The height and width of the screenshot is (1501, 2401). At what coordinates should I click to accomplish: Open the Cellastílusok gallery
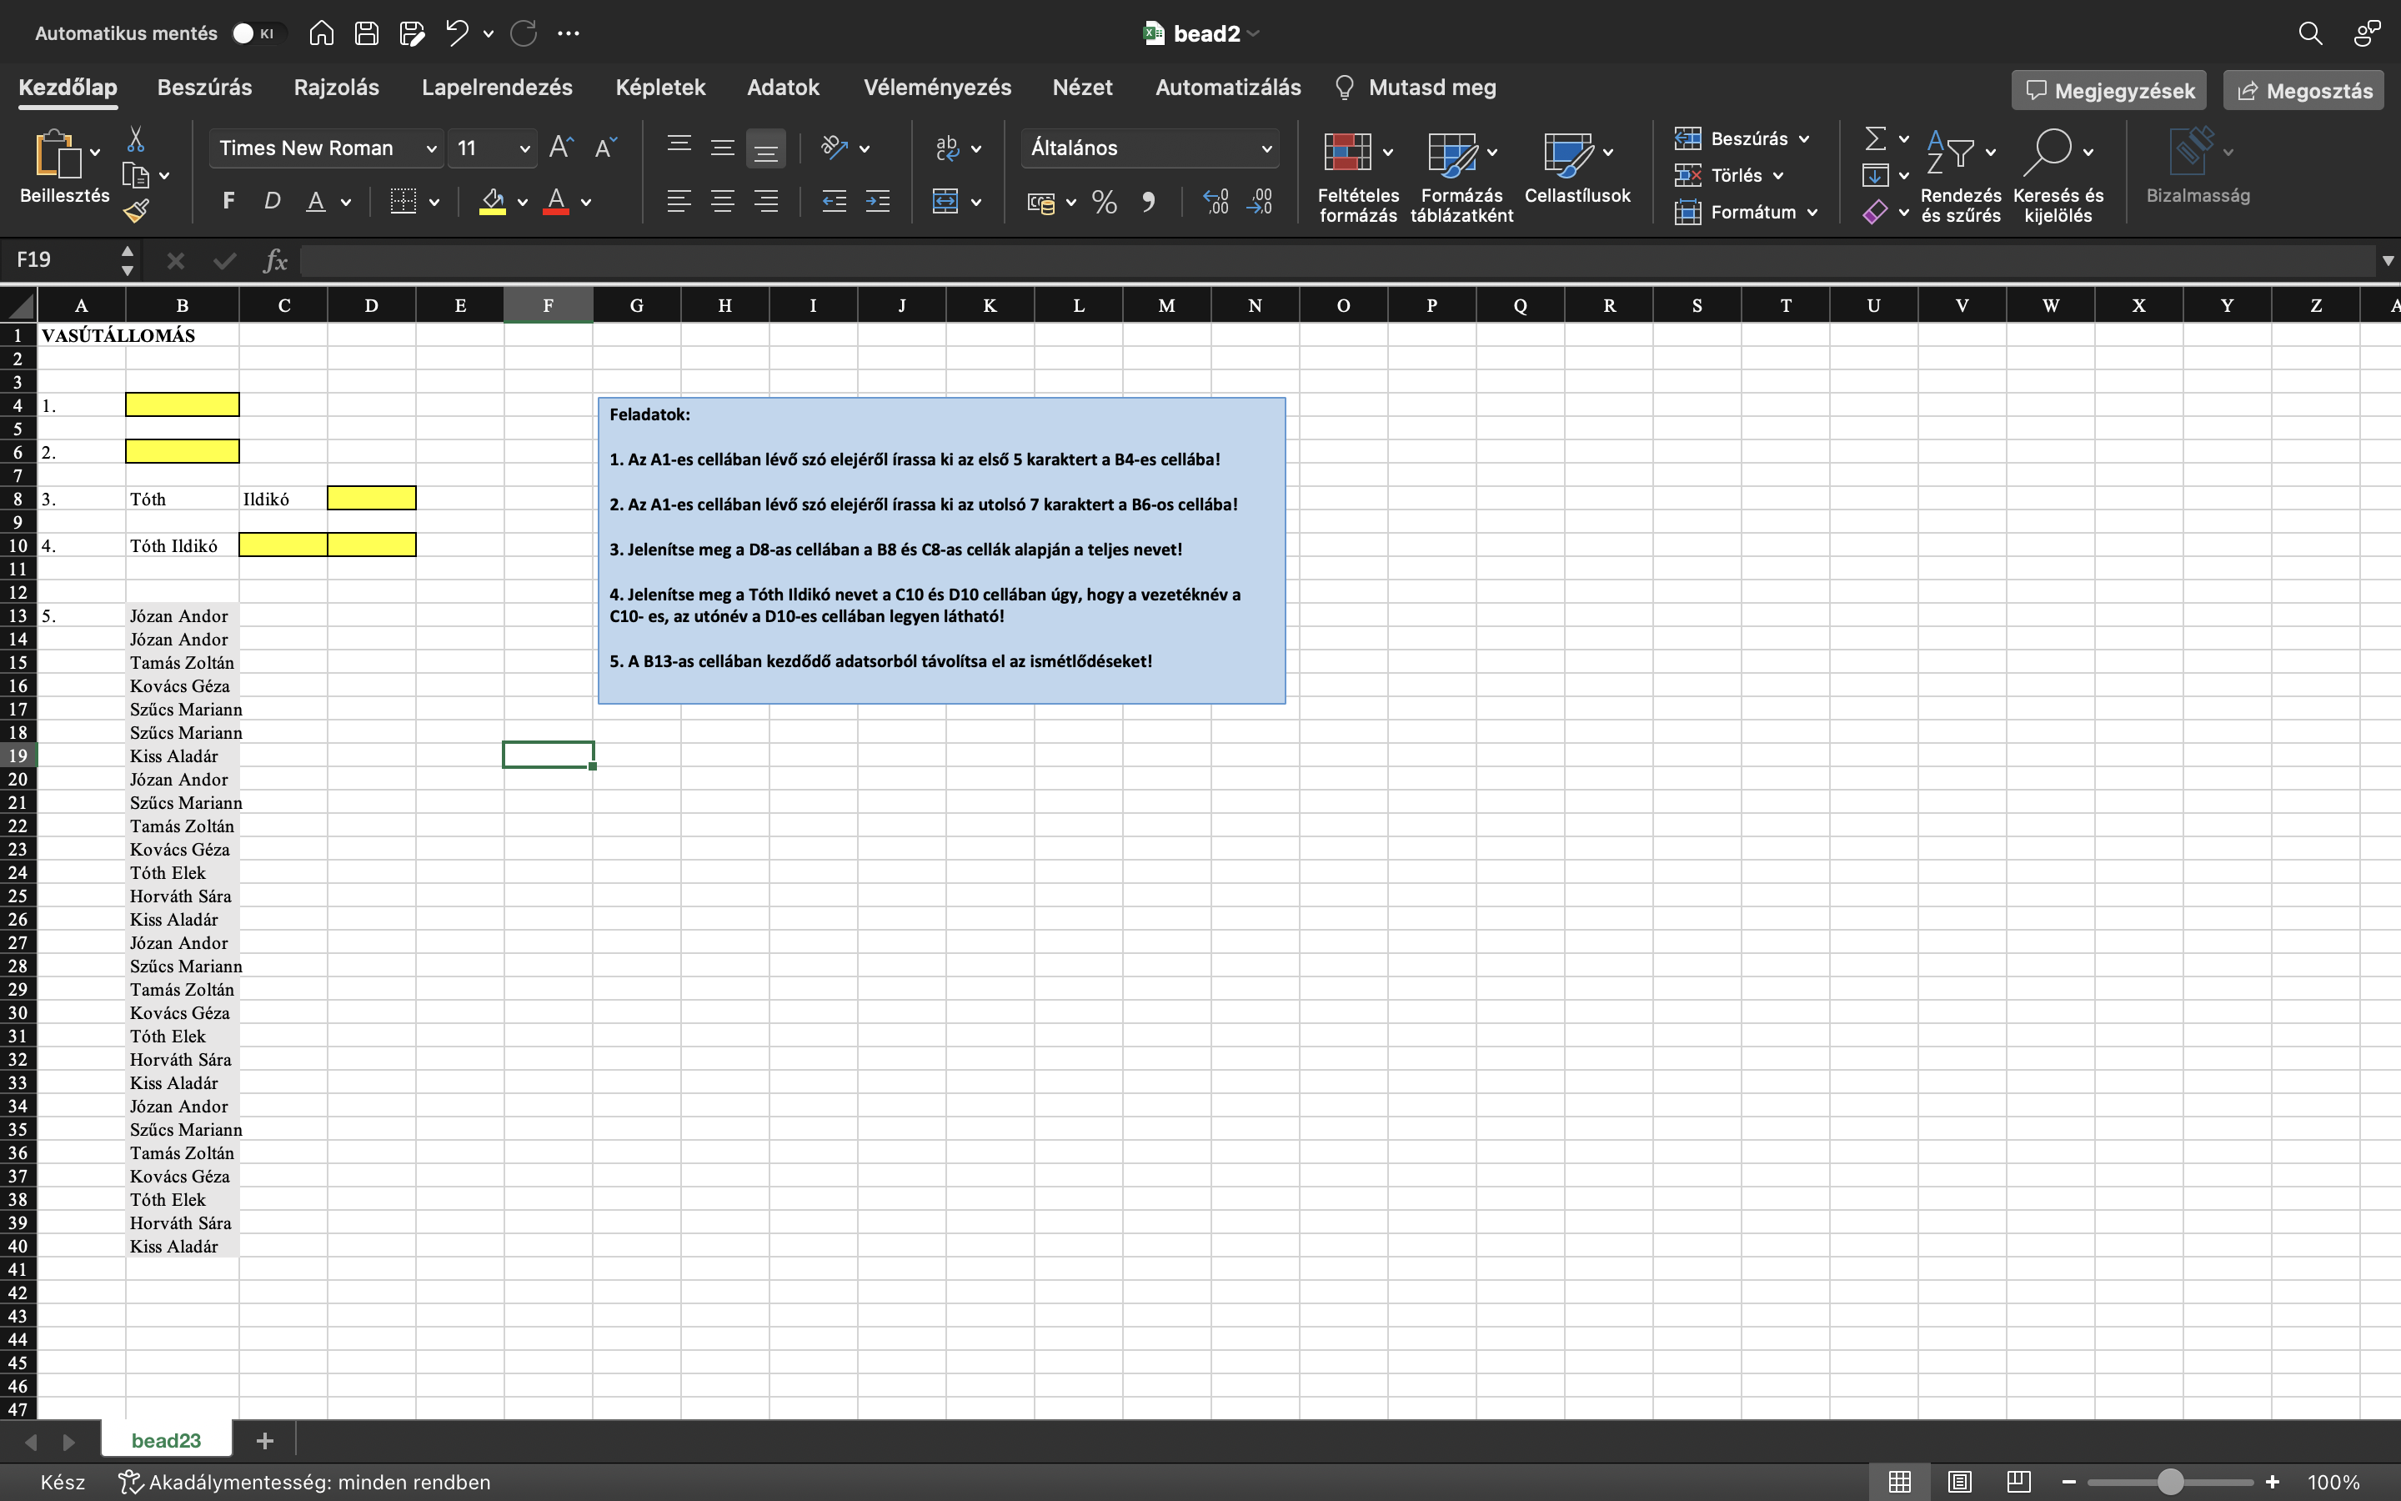pos(1577,168)
